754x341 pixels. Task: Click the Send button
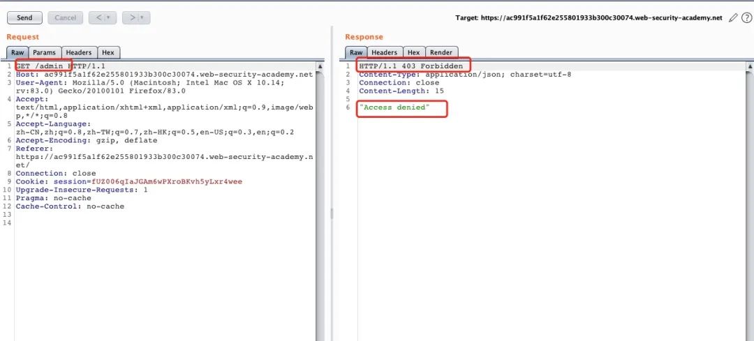click(x=24, y=17)
